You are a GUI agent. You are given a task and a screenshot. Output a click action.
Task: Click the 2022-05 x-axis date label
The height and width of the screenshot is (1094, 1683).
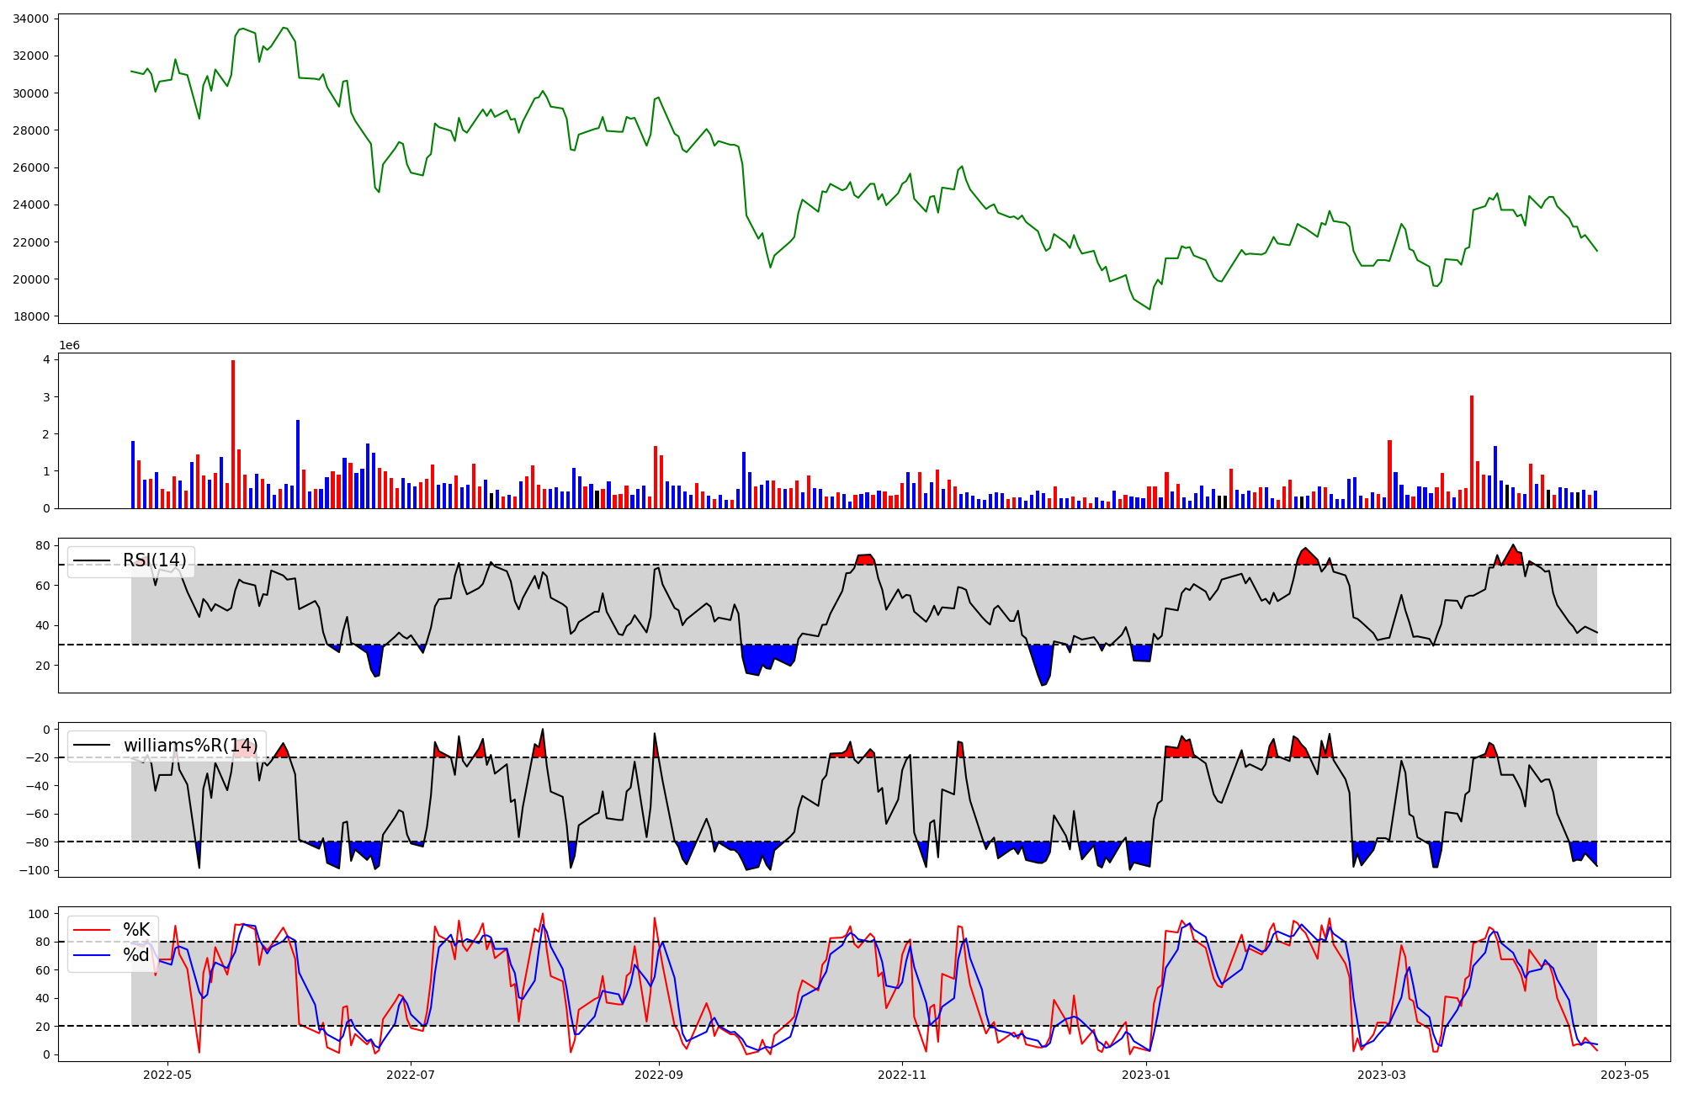(167, 1075)
